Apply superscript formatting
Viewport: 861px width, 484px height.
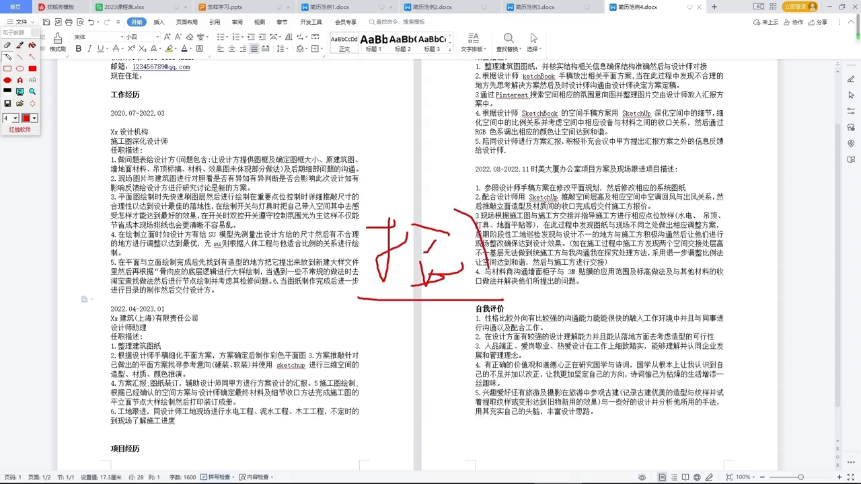point(131,48)
